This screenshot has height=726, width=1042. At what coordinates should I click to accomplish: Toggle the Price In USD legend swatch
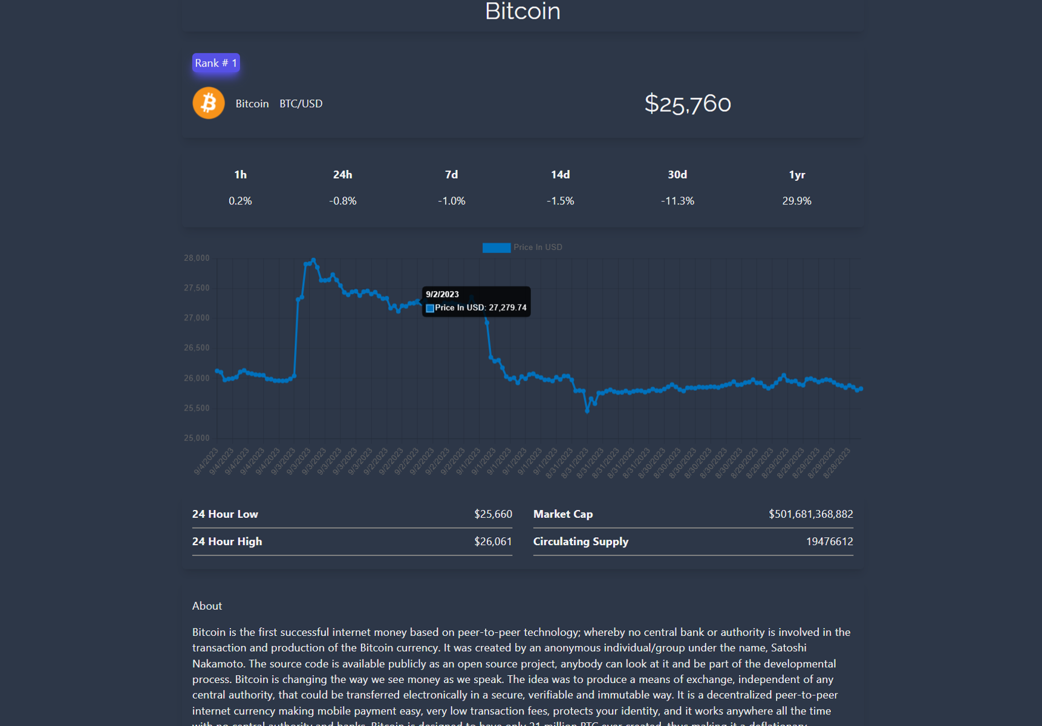[496, 247]
